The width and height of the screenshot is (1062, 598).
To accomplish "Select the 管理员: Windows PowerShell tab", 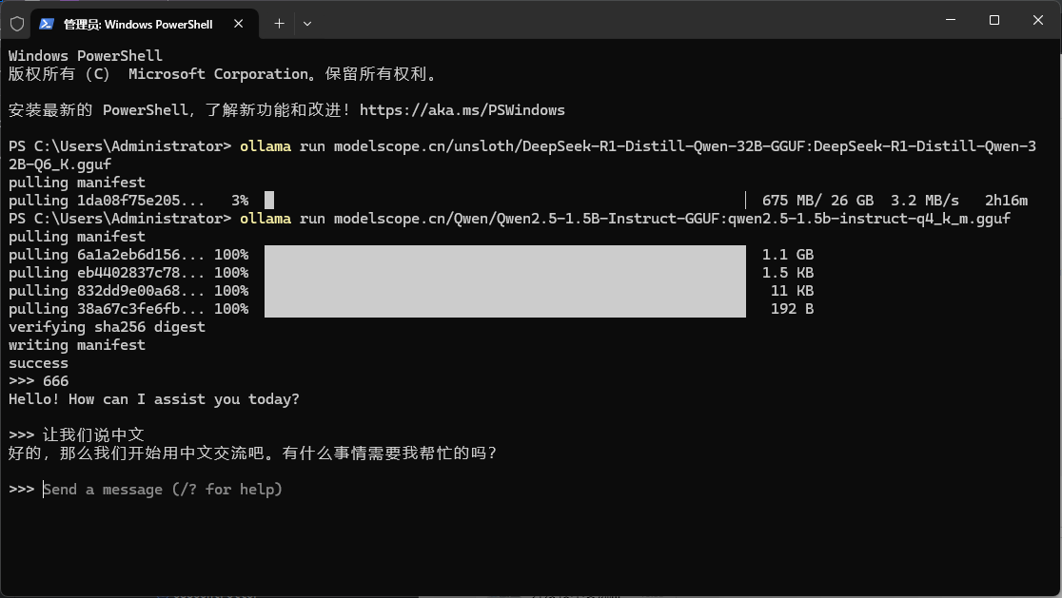I will (x=138, y=24).
